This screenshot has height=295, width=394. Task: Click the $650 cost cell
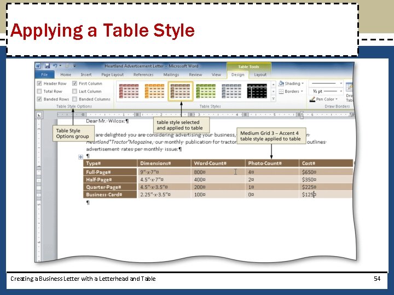click(326, 172)
